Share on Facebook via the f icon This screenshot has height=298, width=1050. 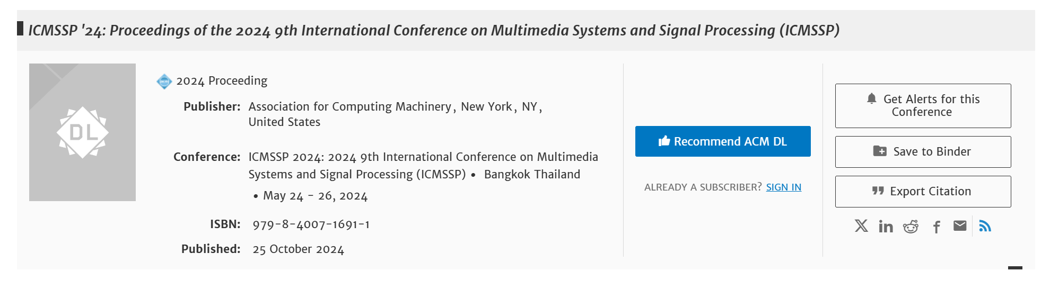pos(937,227)
